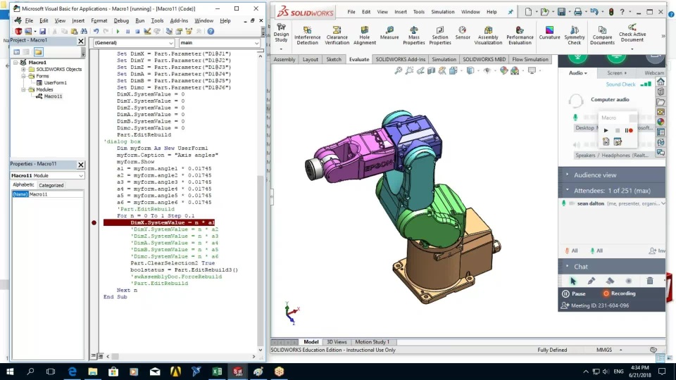676x380 pixels.
Task: Close the Project - Macro1 panel
Action: tap(80, 41)
